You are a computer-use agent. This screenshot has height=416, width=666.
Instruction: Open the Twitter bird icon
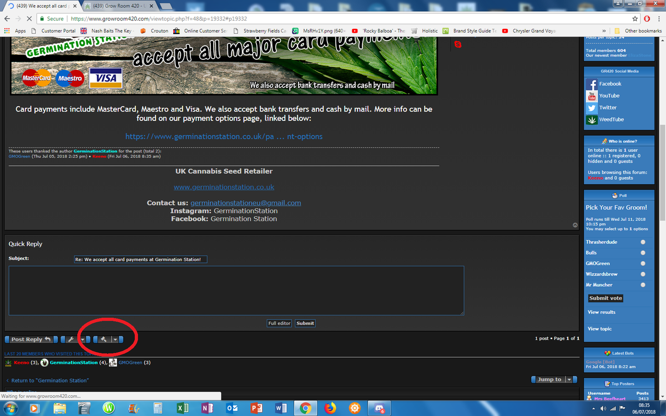592,108
